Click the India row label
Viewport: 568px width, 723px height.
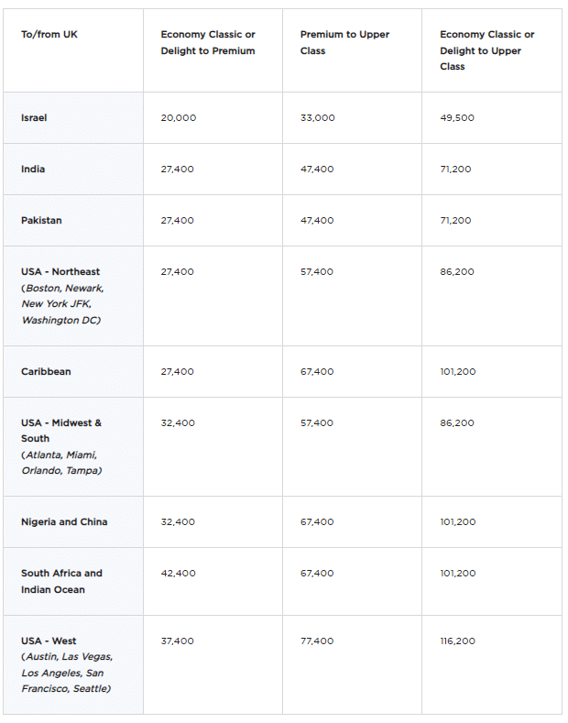pyautogui.click(x=33, y=170)
